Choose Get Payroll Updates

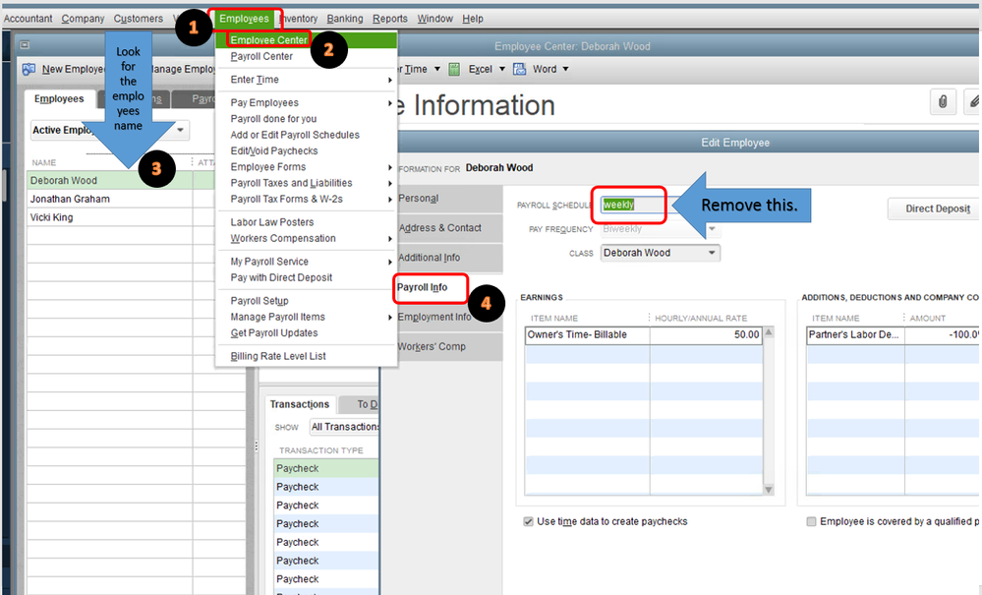pos(273,333)
